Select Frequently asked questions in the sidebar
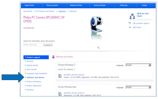Image resolution: width=158 pixels, height=99 pixels. pos(37,74)
